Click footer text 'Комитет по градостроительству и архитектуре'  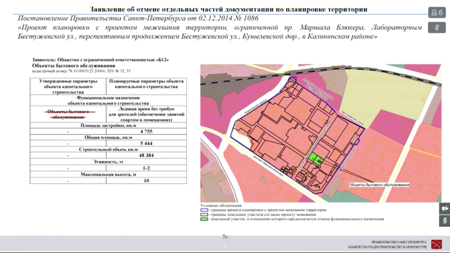tap(387, 247)
